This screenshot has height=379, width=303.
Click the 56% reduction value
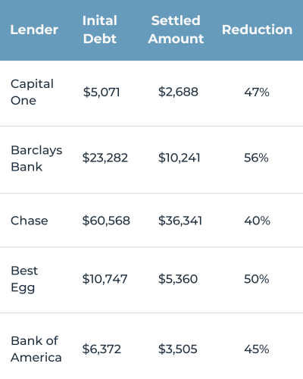tap(256, 158)
